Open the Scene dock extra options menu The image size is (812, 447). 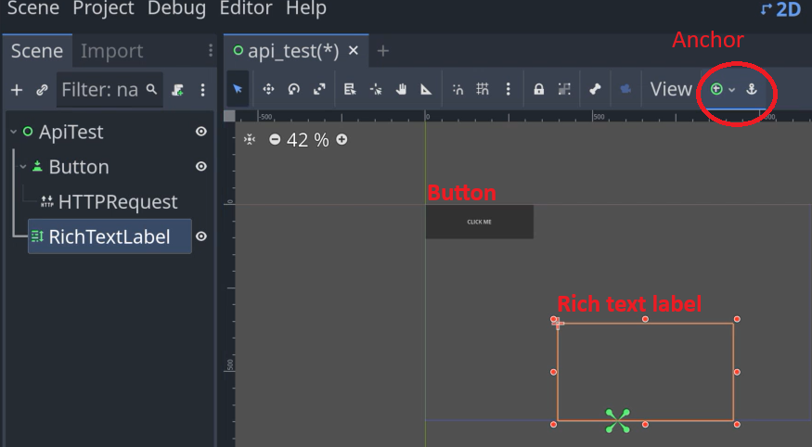pos(202,90)
